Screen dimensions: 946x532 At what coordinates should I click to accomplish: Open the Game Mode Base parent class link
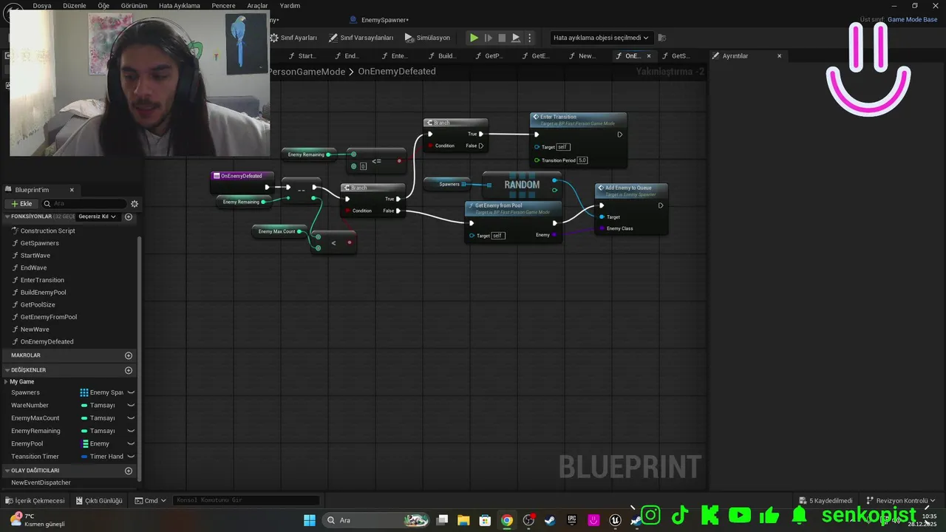tap(912, 20)
